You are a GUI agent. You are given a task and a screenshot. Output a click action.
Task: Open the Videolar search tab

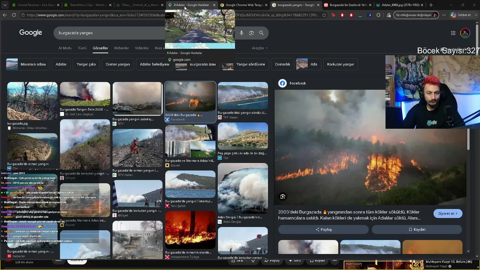tap(142, 48)
